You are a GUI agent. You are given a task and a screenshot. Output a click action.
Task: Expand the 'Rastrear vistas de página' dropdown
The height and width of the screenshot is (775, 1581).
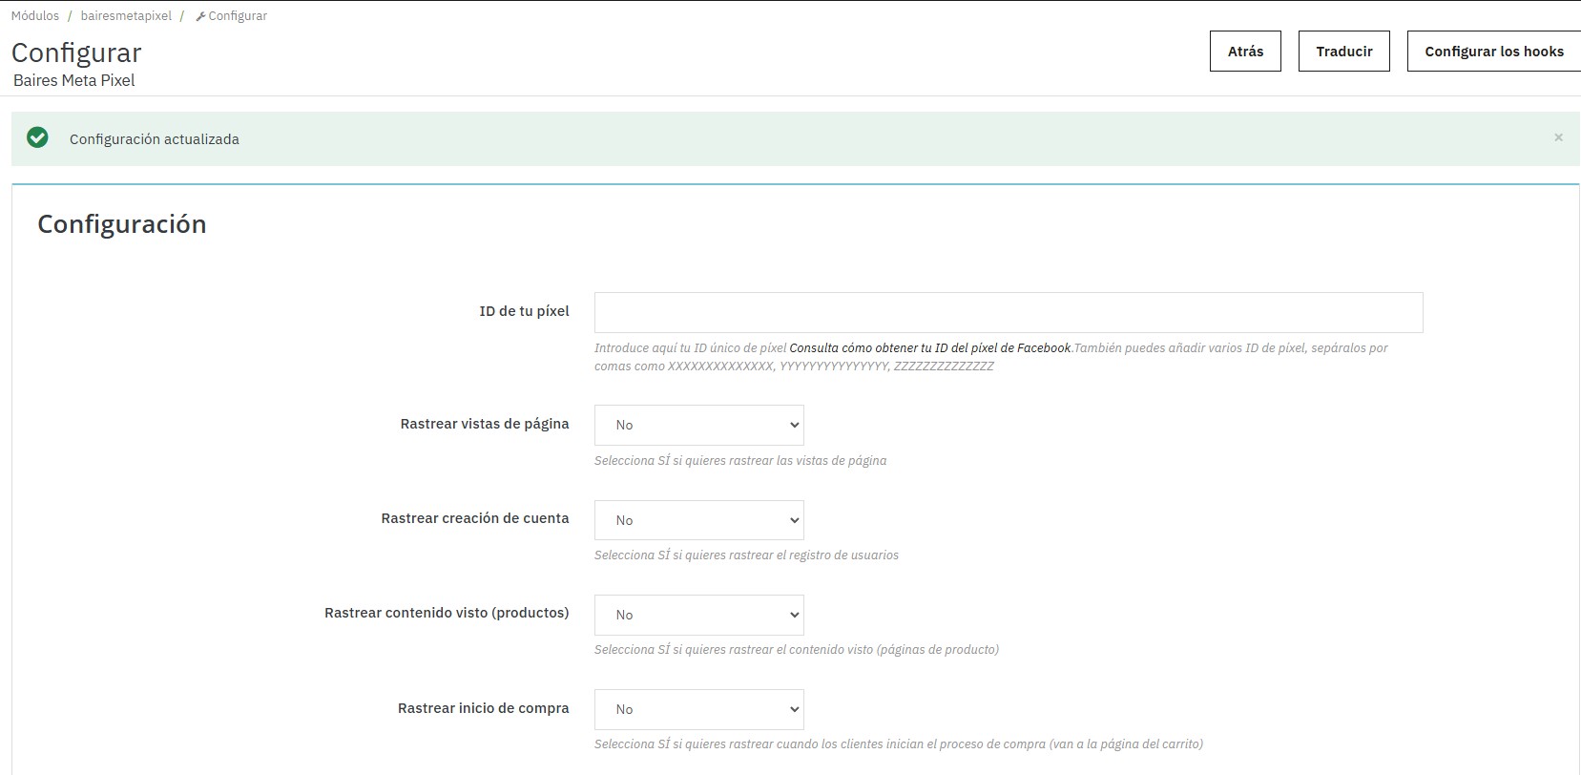click(698, 426)
